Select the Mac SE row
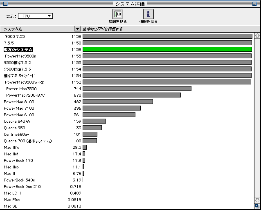The image size is (261, 210). coord(126,206)
